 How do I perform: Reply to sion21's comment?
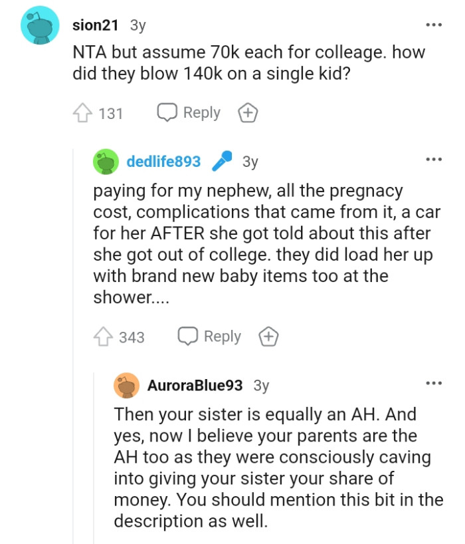click(x=191, y=113)
